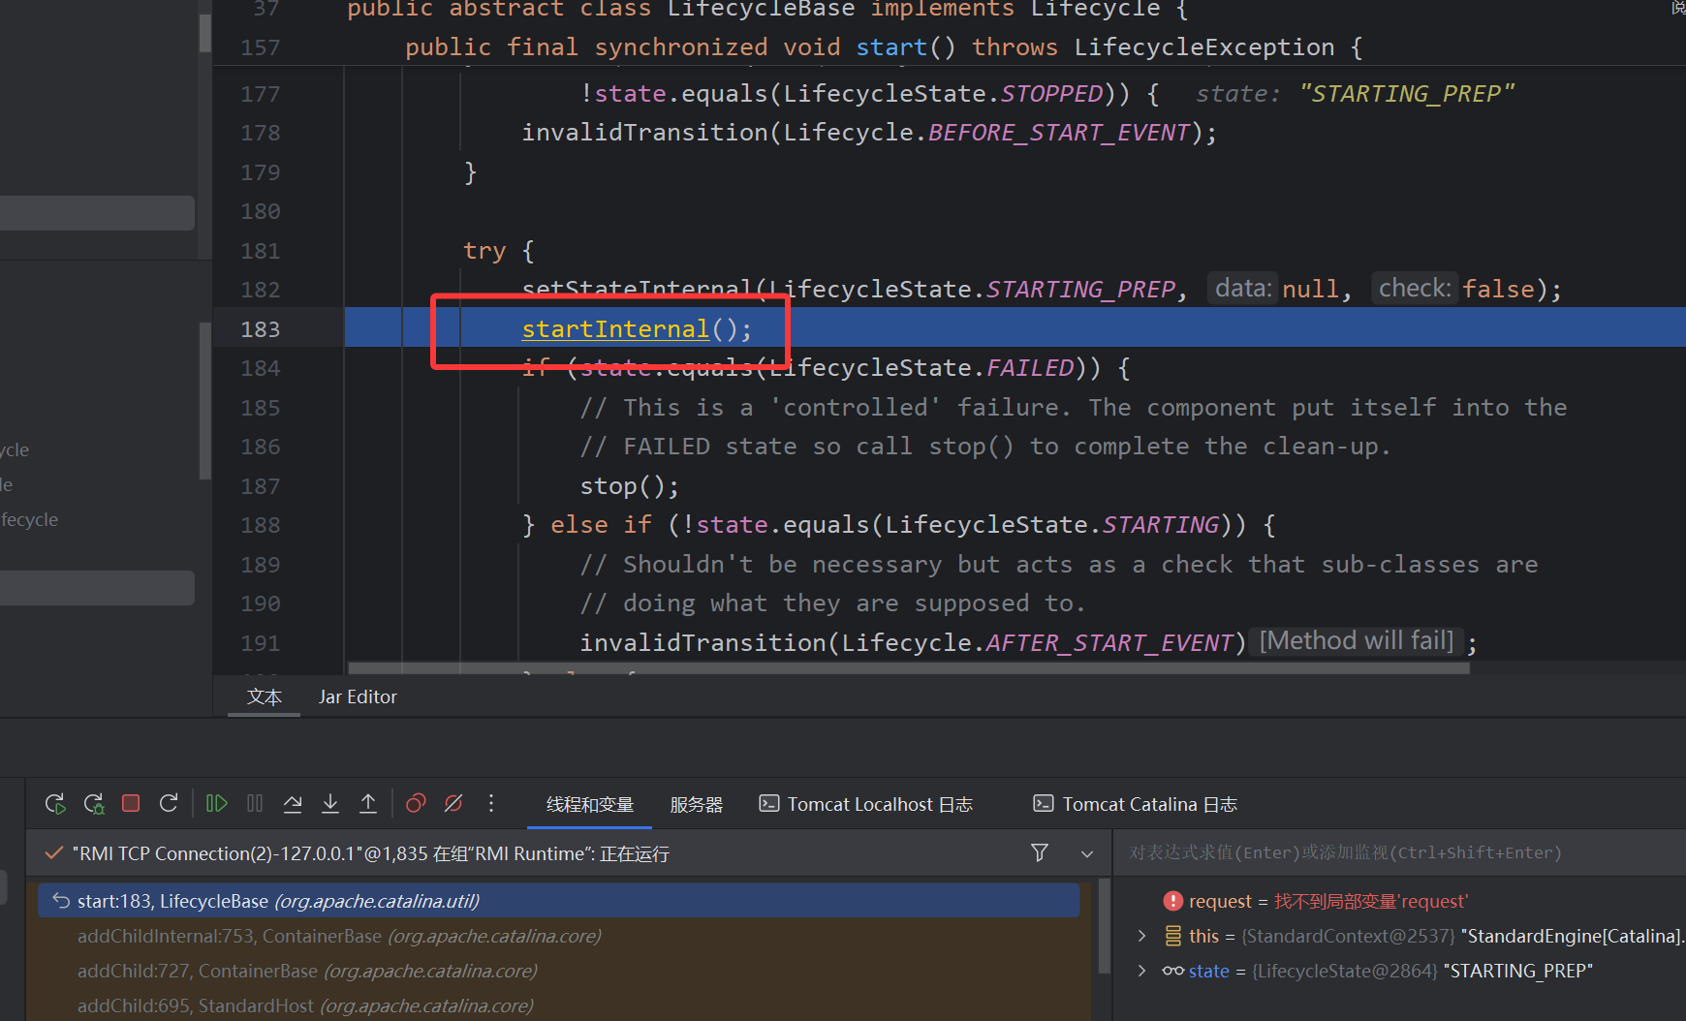Open the Tomcat Catalina 日志 tab

[x=1136, y=804]
